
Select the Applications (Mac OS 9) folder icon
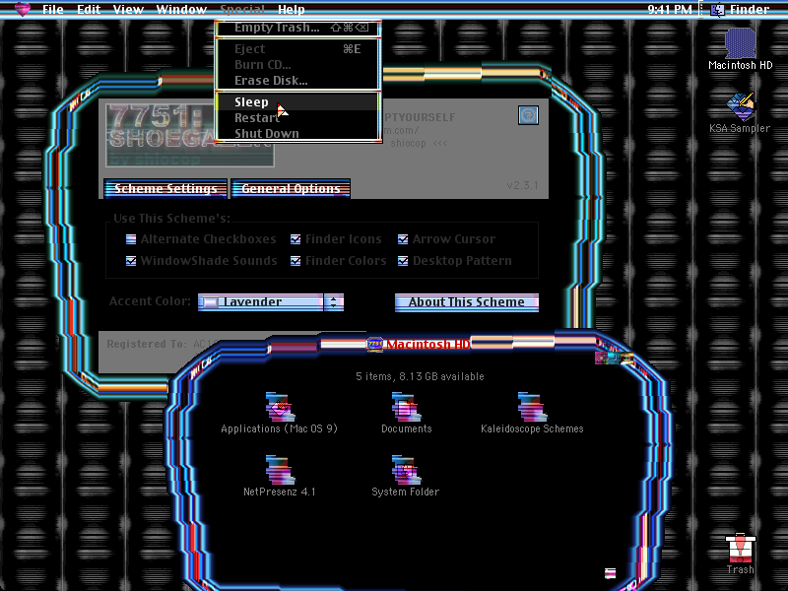tap(280, 407)
